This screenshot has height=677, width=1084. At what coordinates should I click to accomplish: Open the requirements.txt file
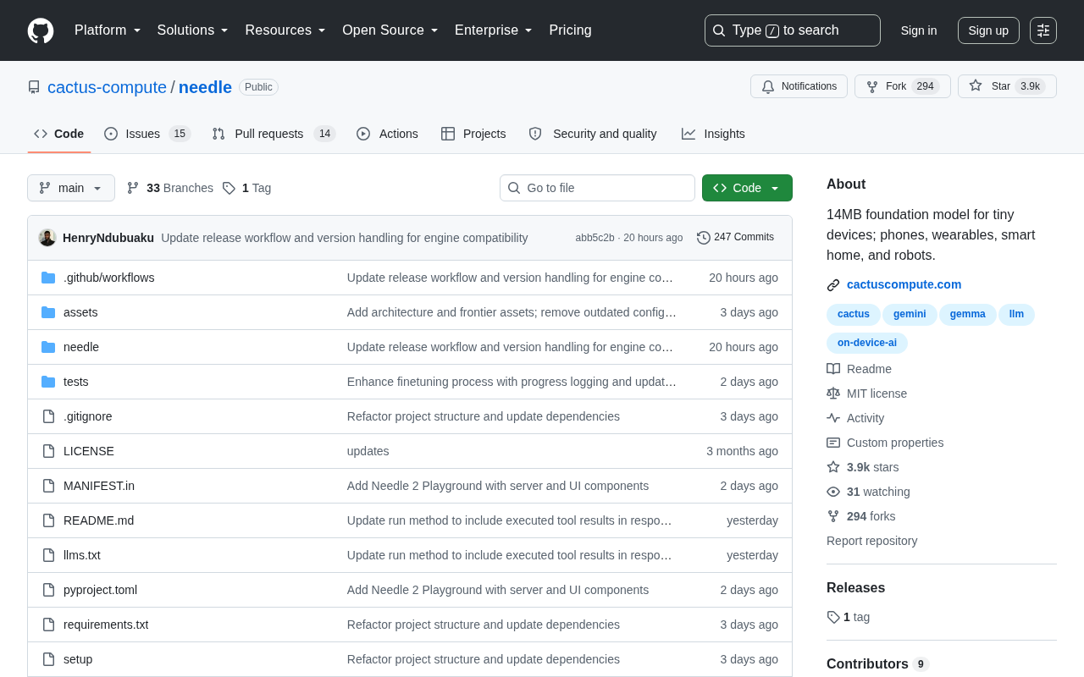(x=106, y=625)
